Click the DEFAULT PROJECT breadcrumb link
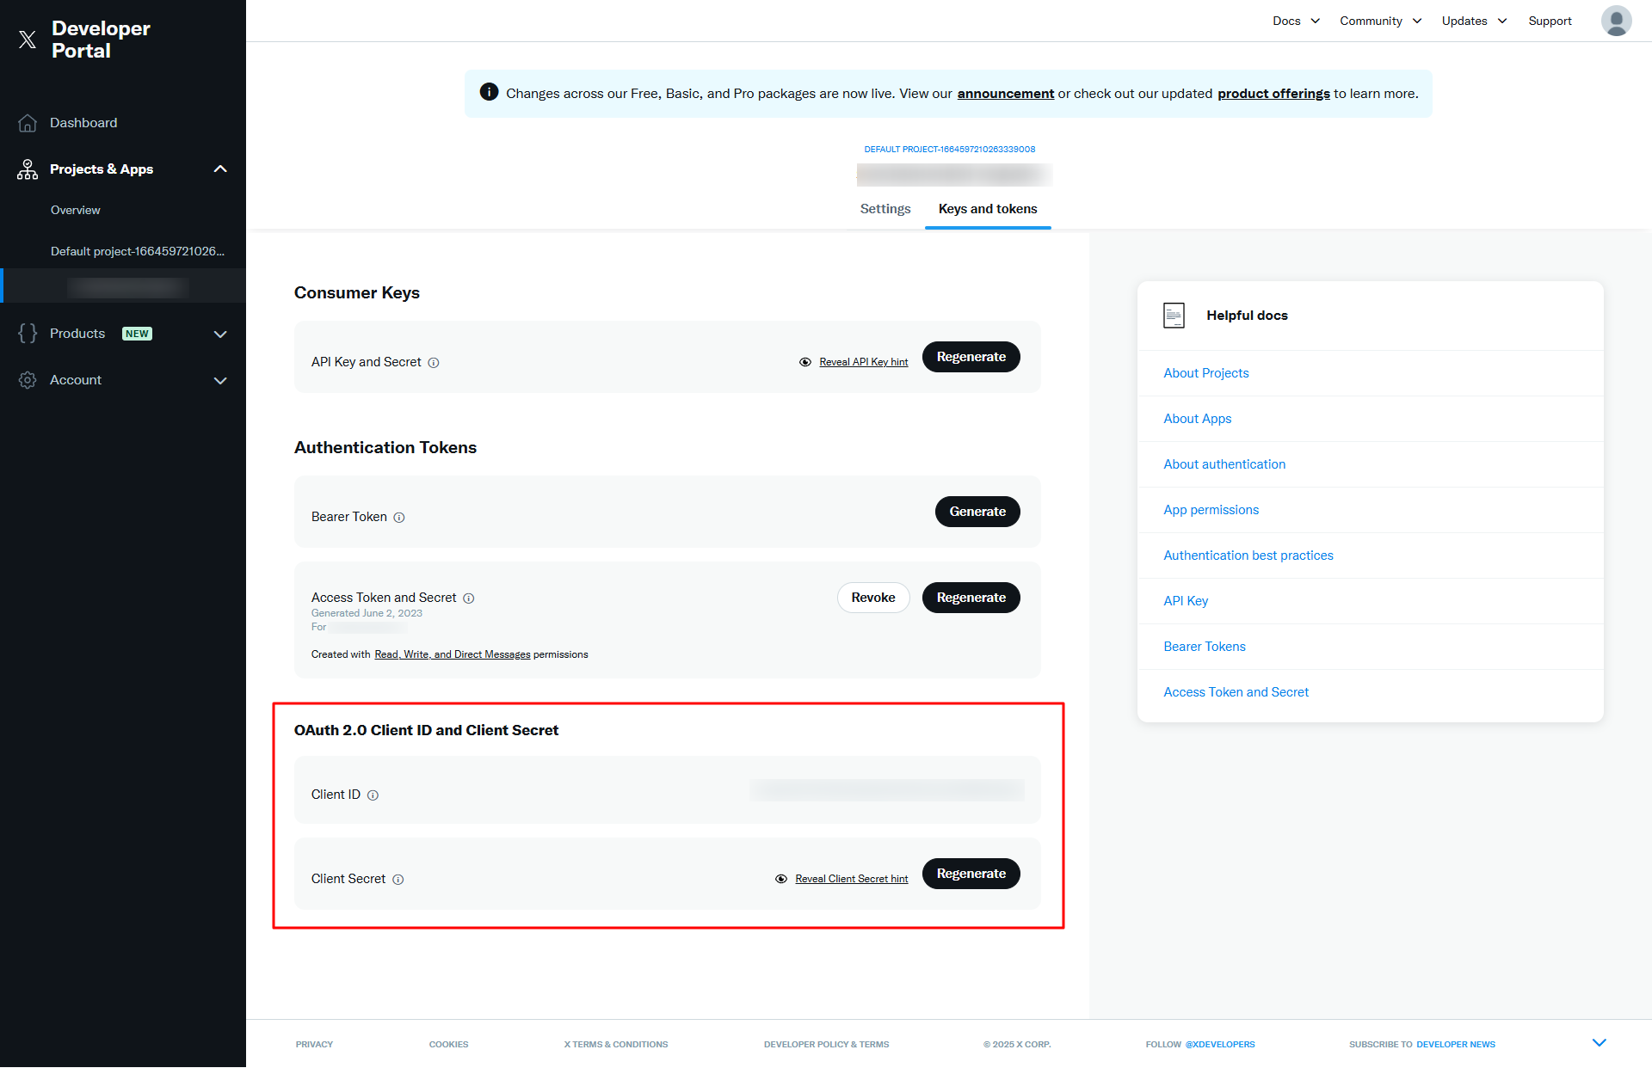 (950, 150)
